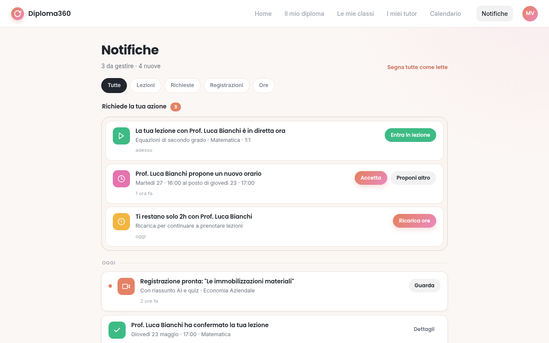Open the MV user avatar
Screen dimensions: 549x343
point(530,14)
